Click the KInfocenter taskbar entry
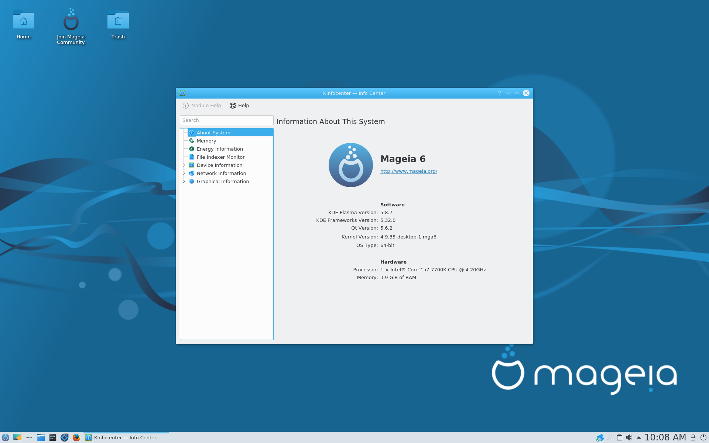This screenshot has height=443, width=709. [x=126, y=437]
